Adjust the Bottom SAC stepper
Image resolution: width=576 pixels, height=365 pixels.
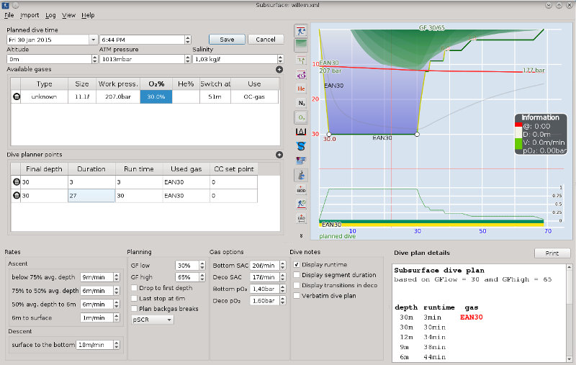click(x=282, y=266)
